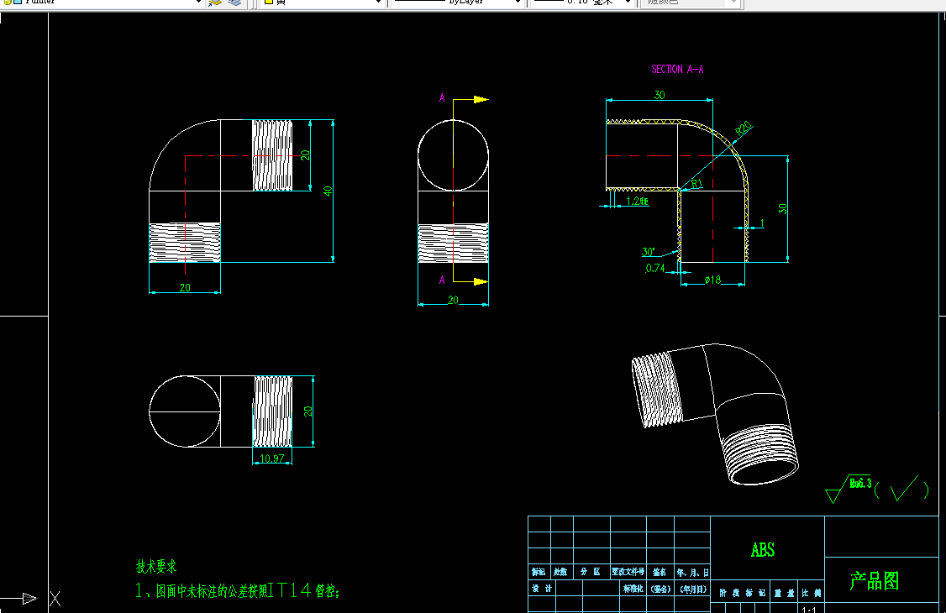Select the 产品图 title text

tap(875, 581)
